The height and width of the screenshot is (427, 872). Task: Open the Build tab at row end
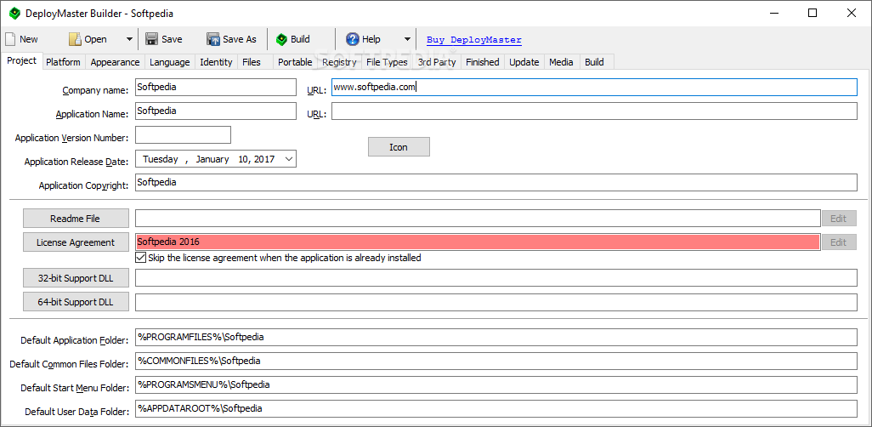[594, 62]
